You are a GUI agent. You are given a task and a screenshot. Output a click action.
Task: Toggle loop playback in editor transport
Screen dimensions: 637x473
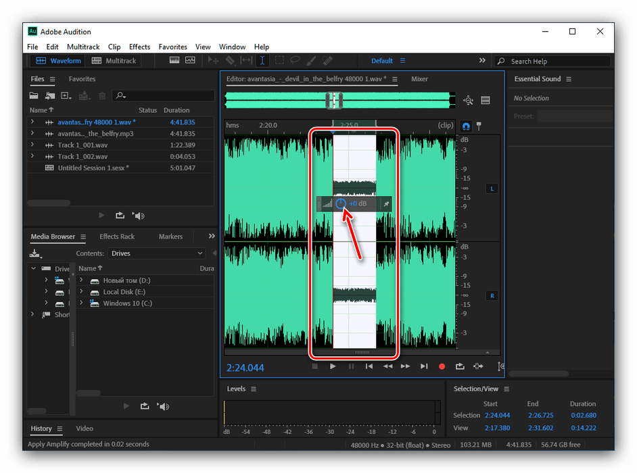click(x=460, y=366)
